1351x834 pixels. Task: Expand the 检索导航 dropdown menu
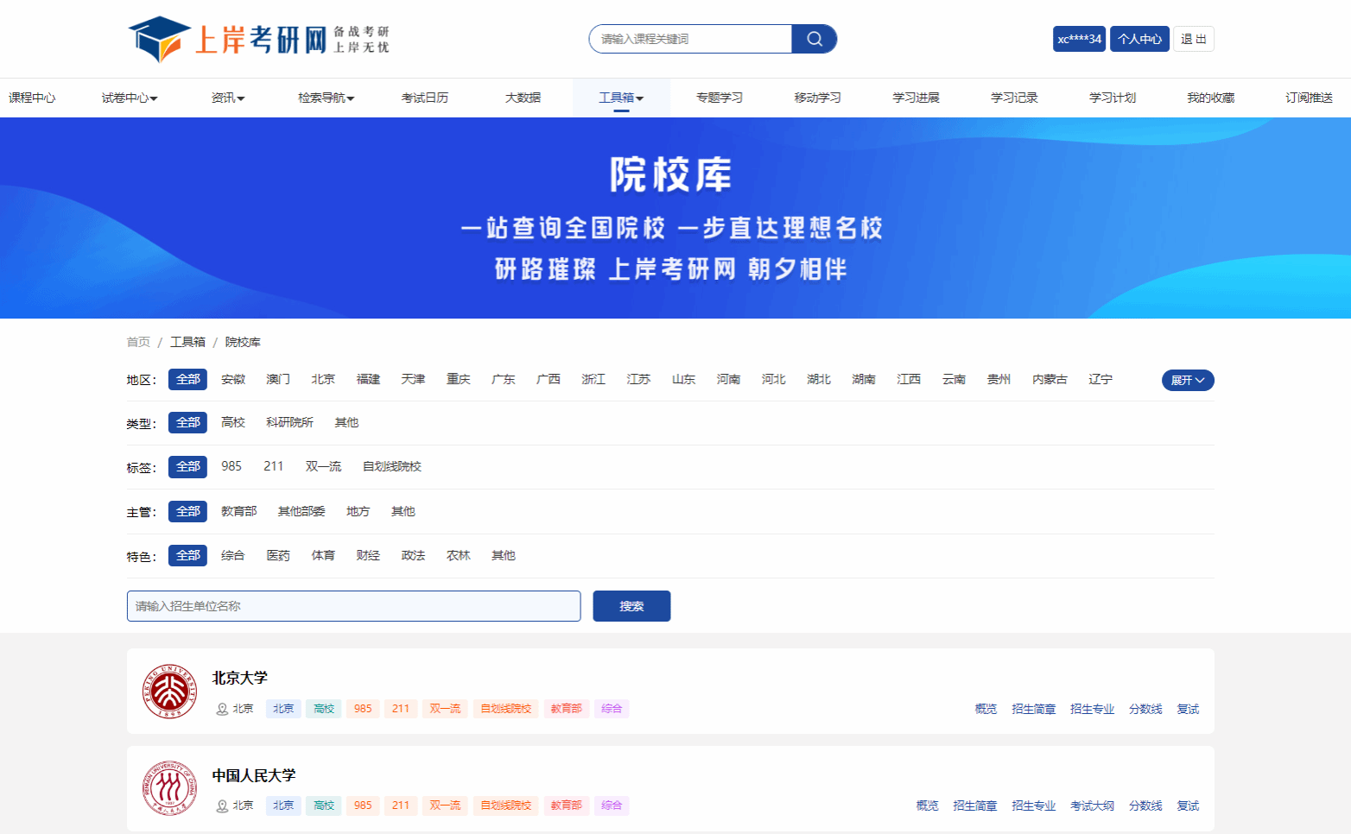tap(326, 98)
